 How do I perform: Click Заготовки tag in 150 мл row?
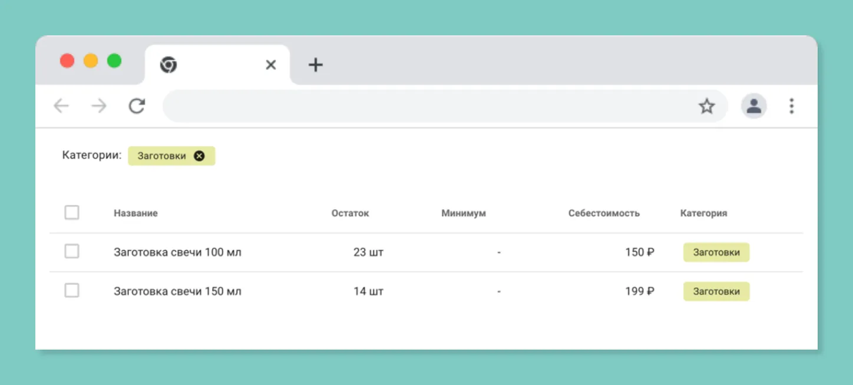tap(716, 291)
